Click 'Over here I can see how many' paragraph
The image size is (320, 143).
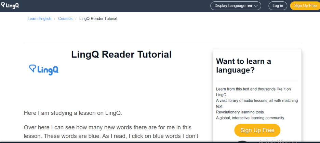(x=110, y=132)
